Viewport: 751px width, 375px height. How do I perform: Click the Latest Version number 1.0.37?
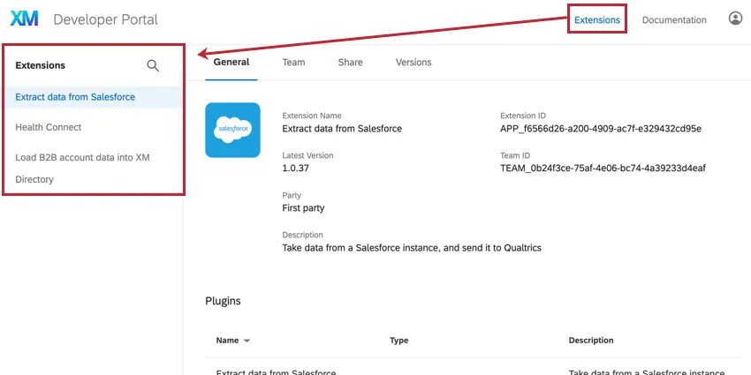[297, 168]
